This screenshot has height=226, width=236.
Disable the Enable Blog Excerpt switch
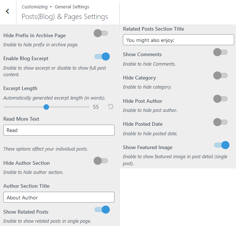(102, 56)
